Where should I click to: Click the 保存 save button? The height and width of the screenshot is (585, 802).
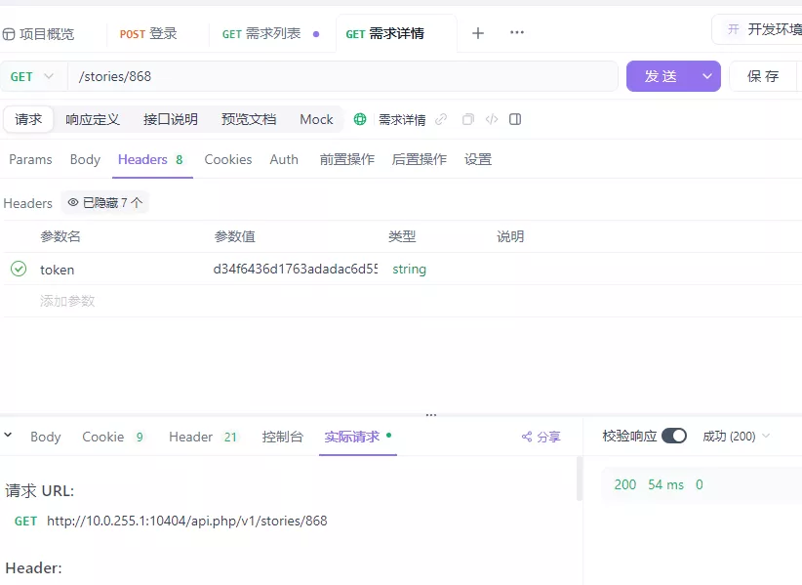pos(763,76)
